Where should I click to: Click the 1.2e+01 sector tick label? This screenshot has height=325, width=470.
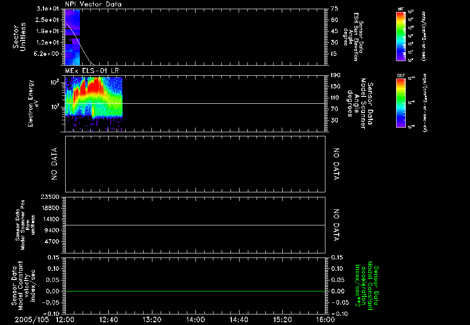(x=47, y=43)
